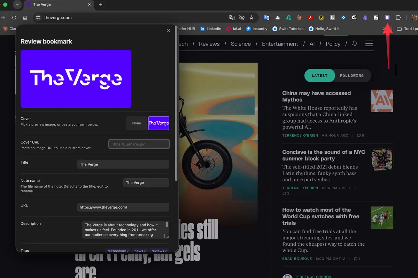The height and width of the screenshot is (278, 418).
Task: Open the Reviews section
Action: pos(209,44)
